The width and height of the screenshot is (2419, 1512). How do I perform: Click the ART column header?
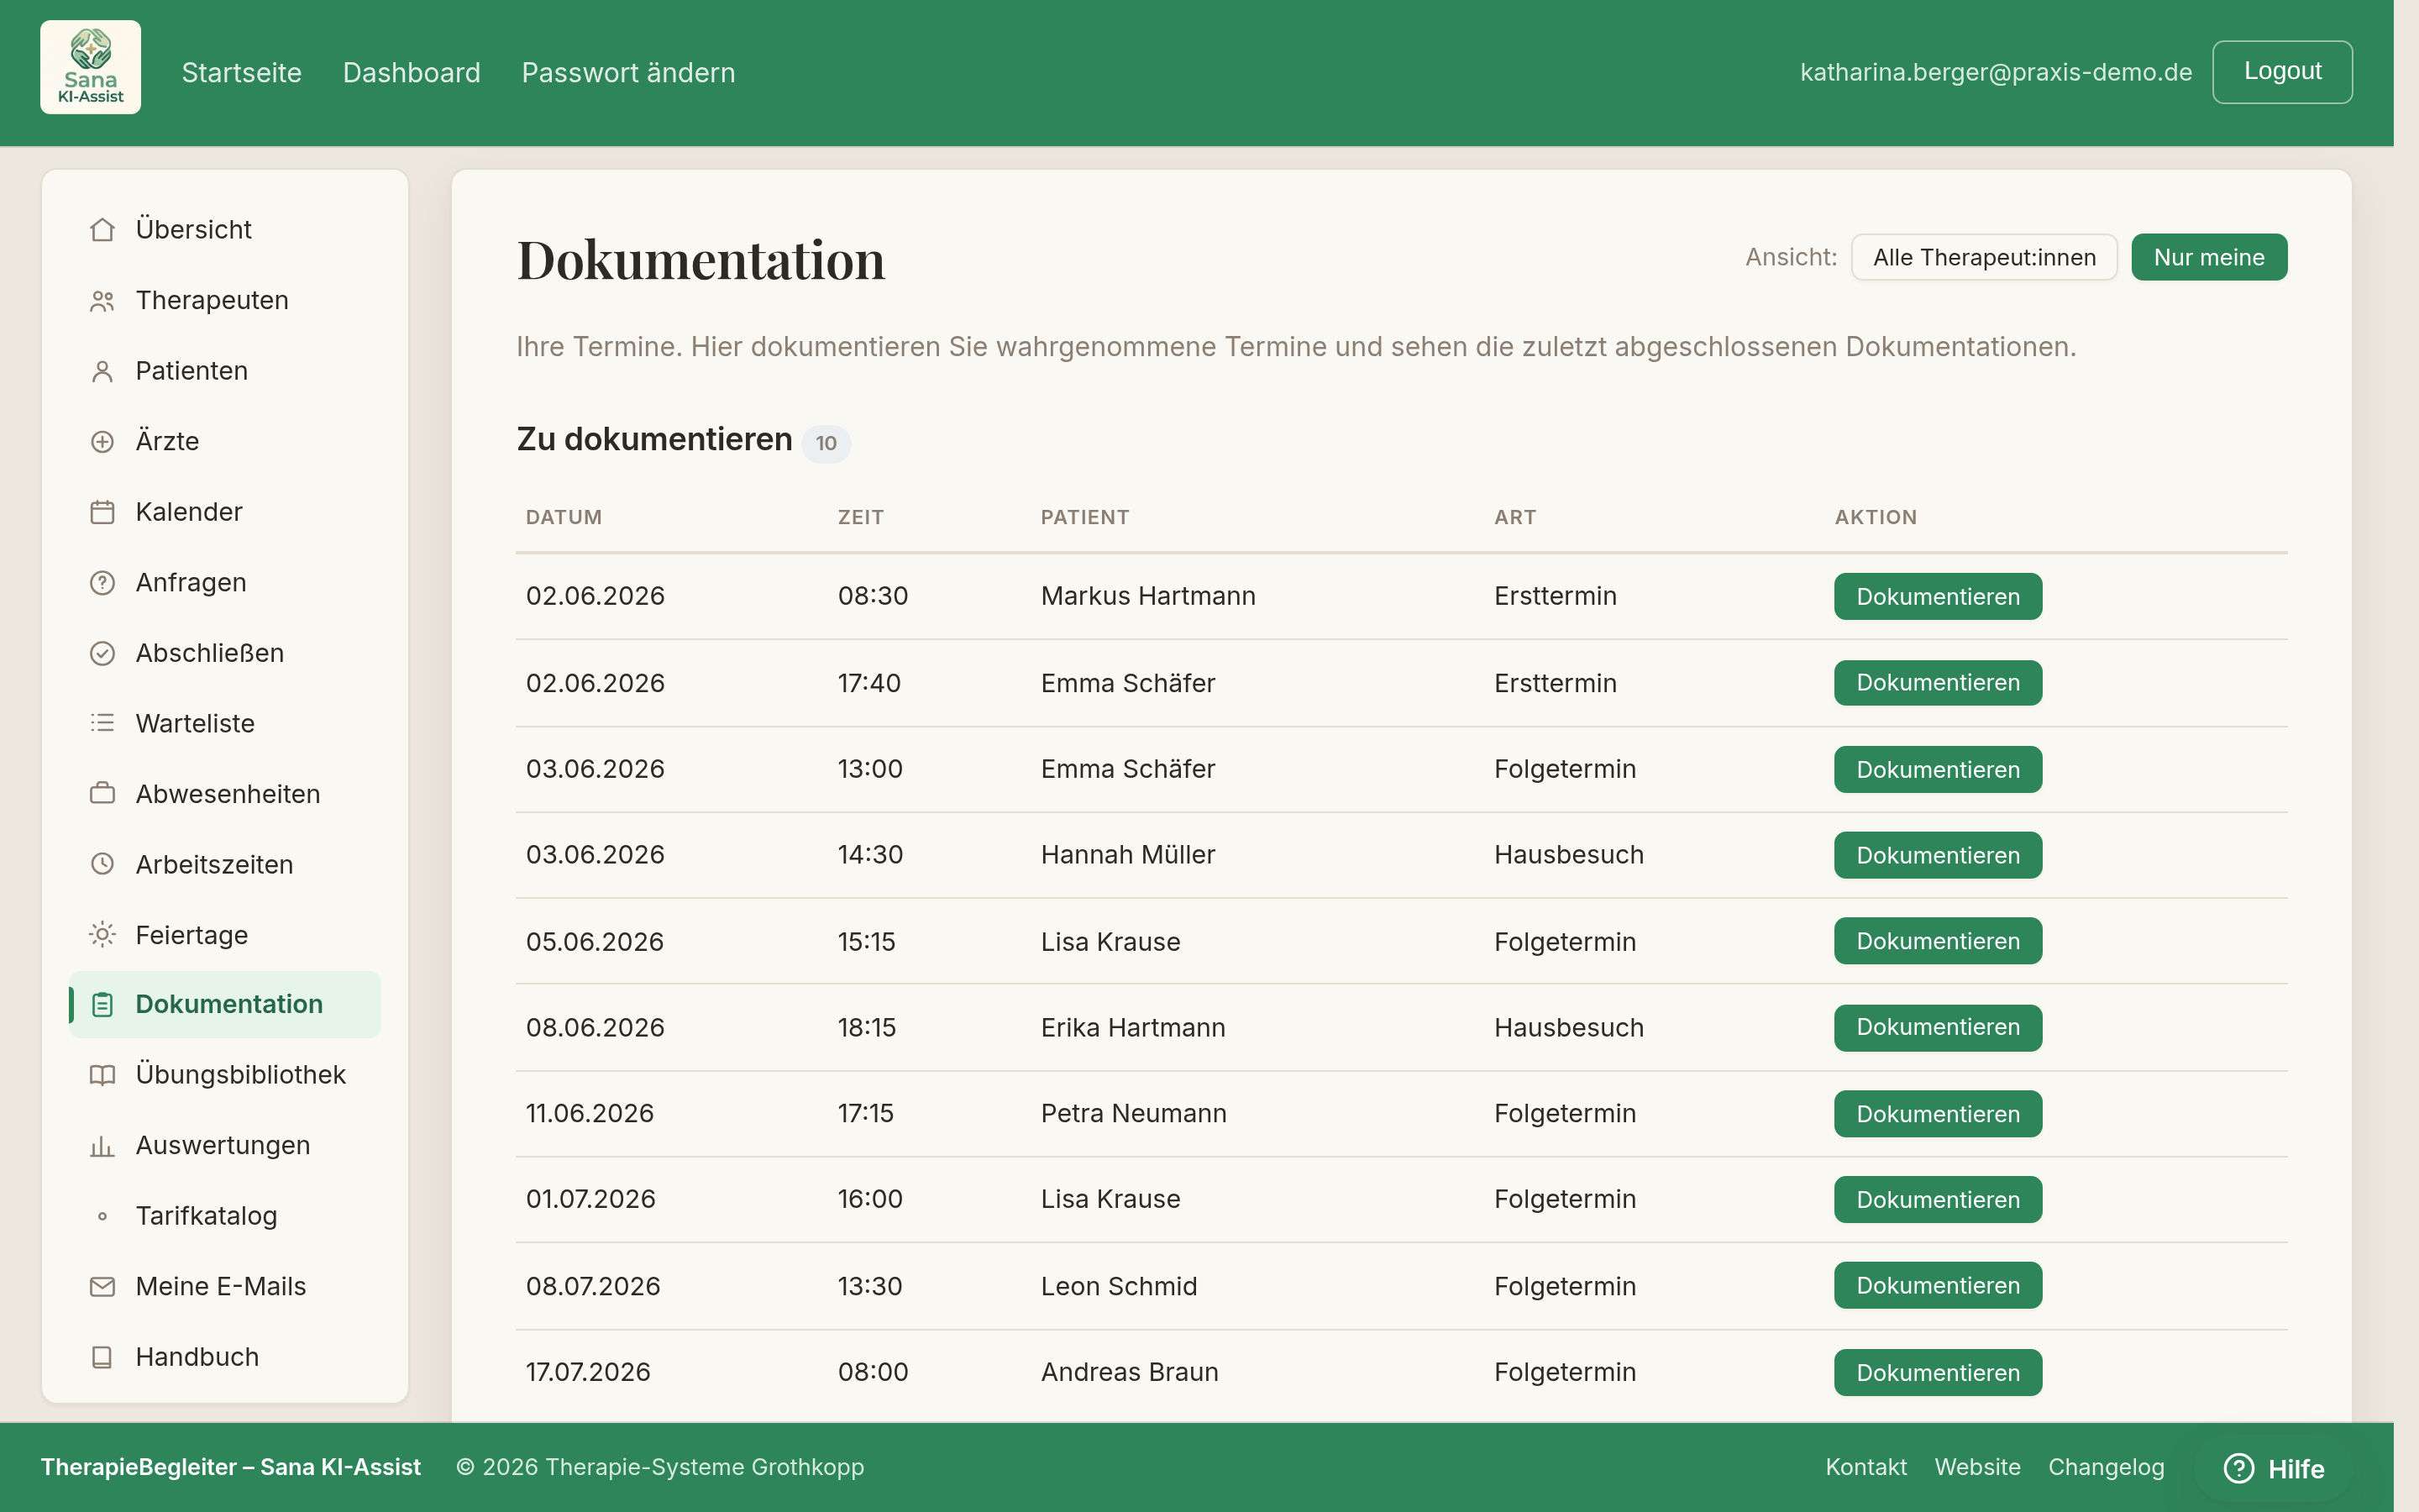tap(1514, 518)
